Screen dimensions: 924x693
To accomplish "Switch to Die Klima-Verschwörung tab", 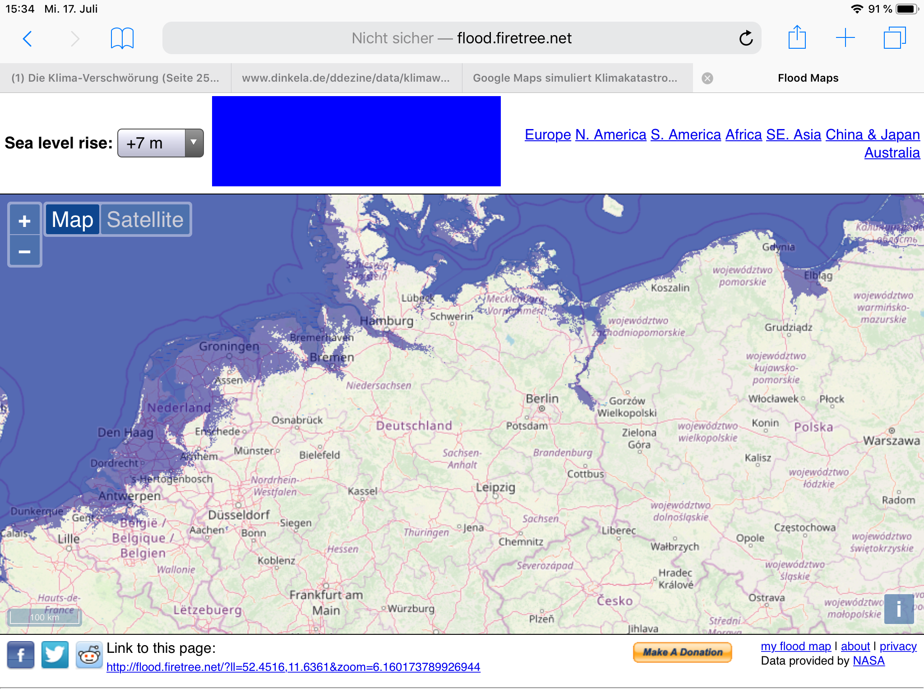I will click(x=115, y=78).
